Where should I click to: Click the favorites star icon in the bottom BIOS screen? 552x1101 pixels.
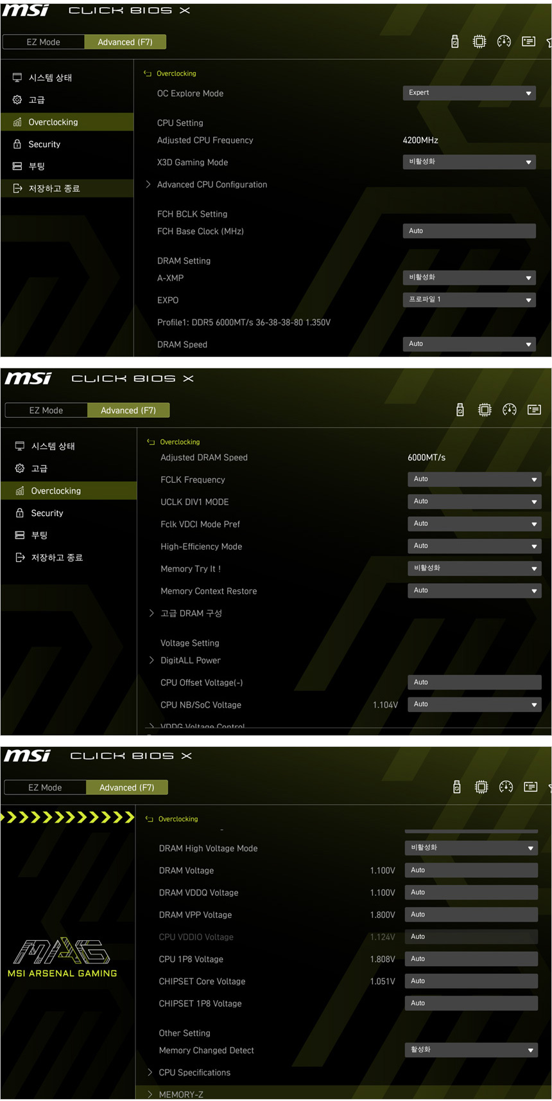pyautogui.click(x=549, y=787)
